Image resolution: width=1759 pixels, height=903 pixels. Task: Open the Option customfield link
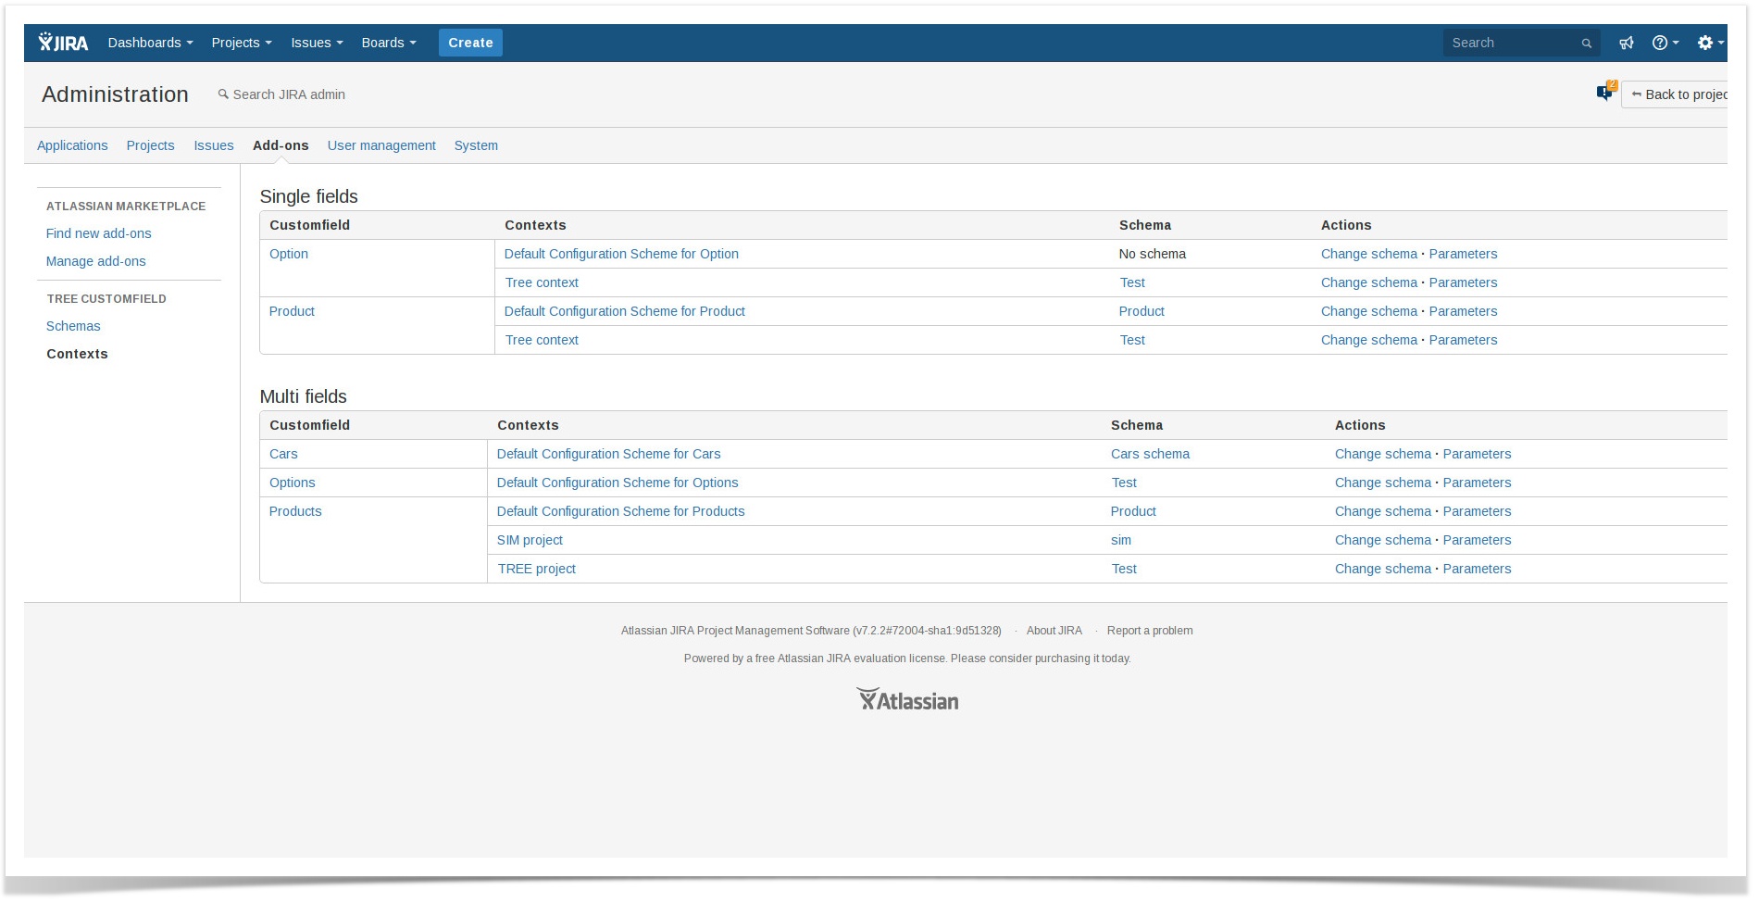coord(289,254)
